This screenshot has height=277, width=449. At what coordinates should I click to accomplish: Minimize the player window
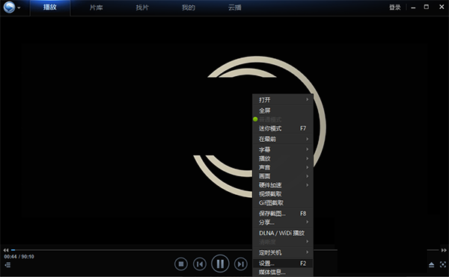coord(413,7)
